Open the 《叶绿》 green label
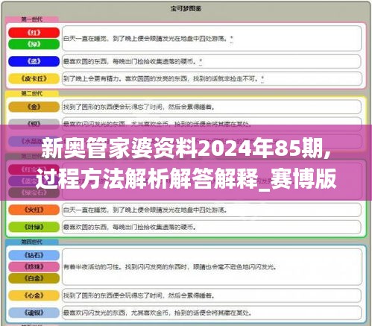372x326 pixels. pos(34,227)
